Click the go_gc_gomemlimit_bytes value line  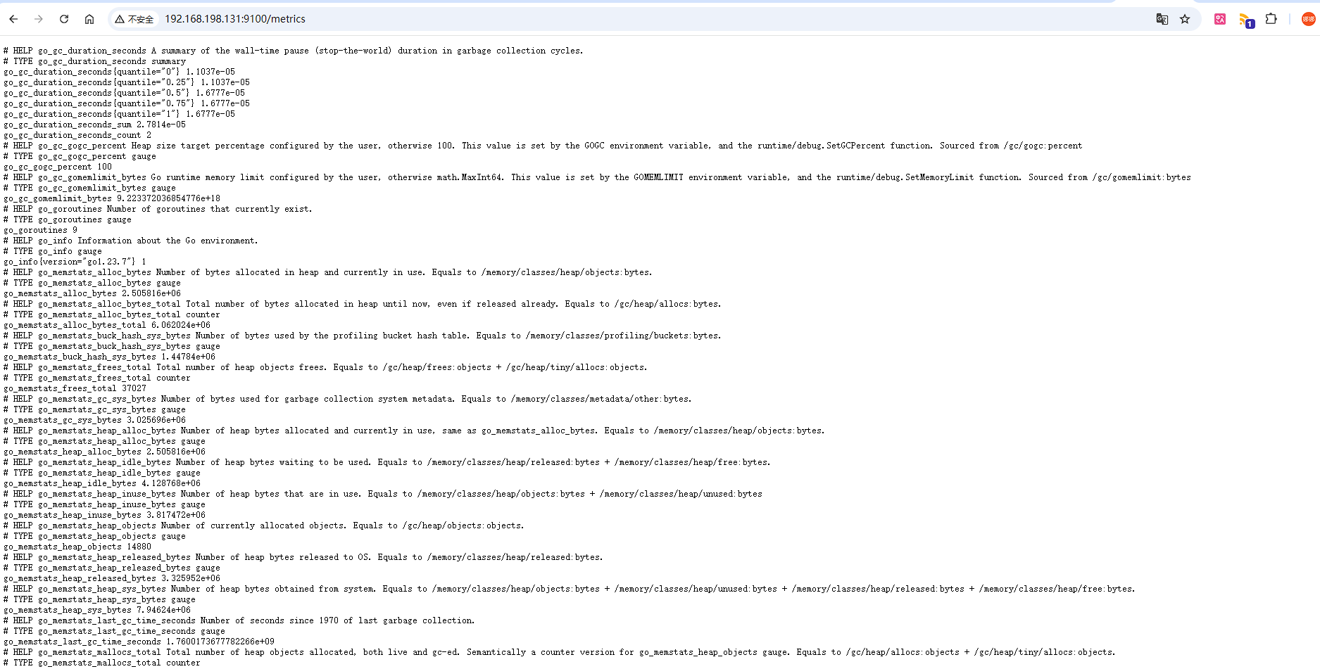click(112, 198)
